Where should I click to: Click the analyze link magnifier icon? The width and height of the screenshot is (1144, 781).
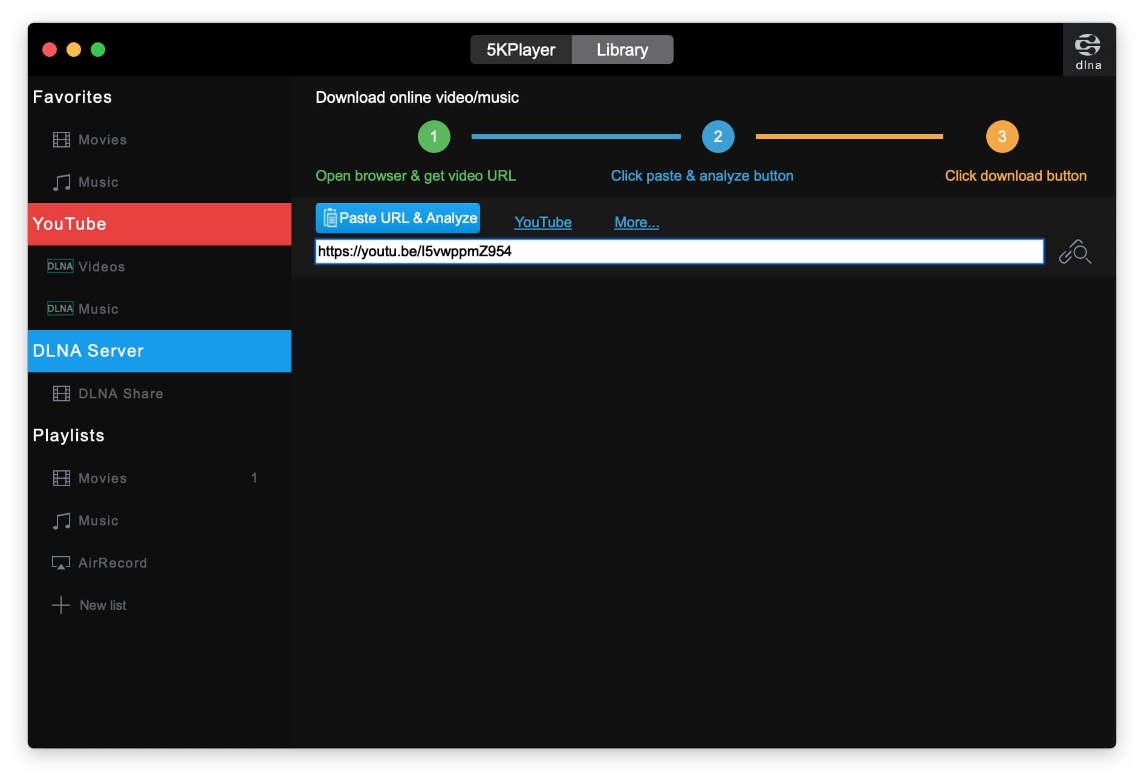1075,251
